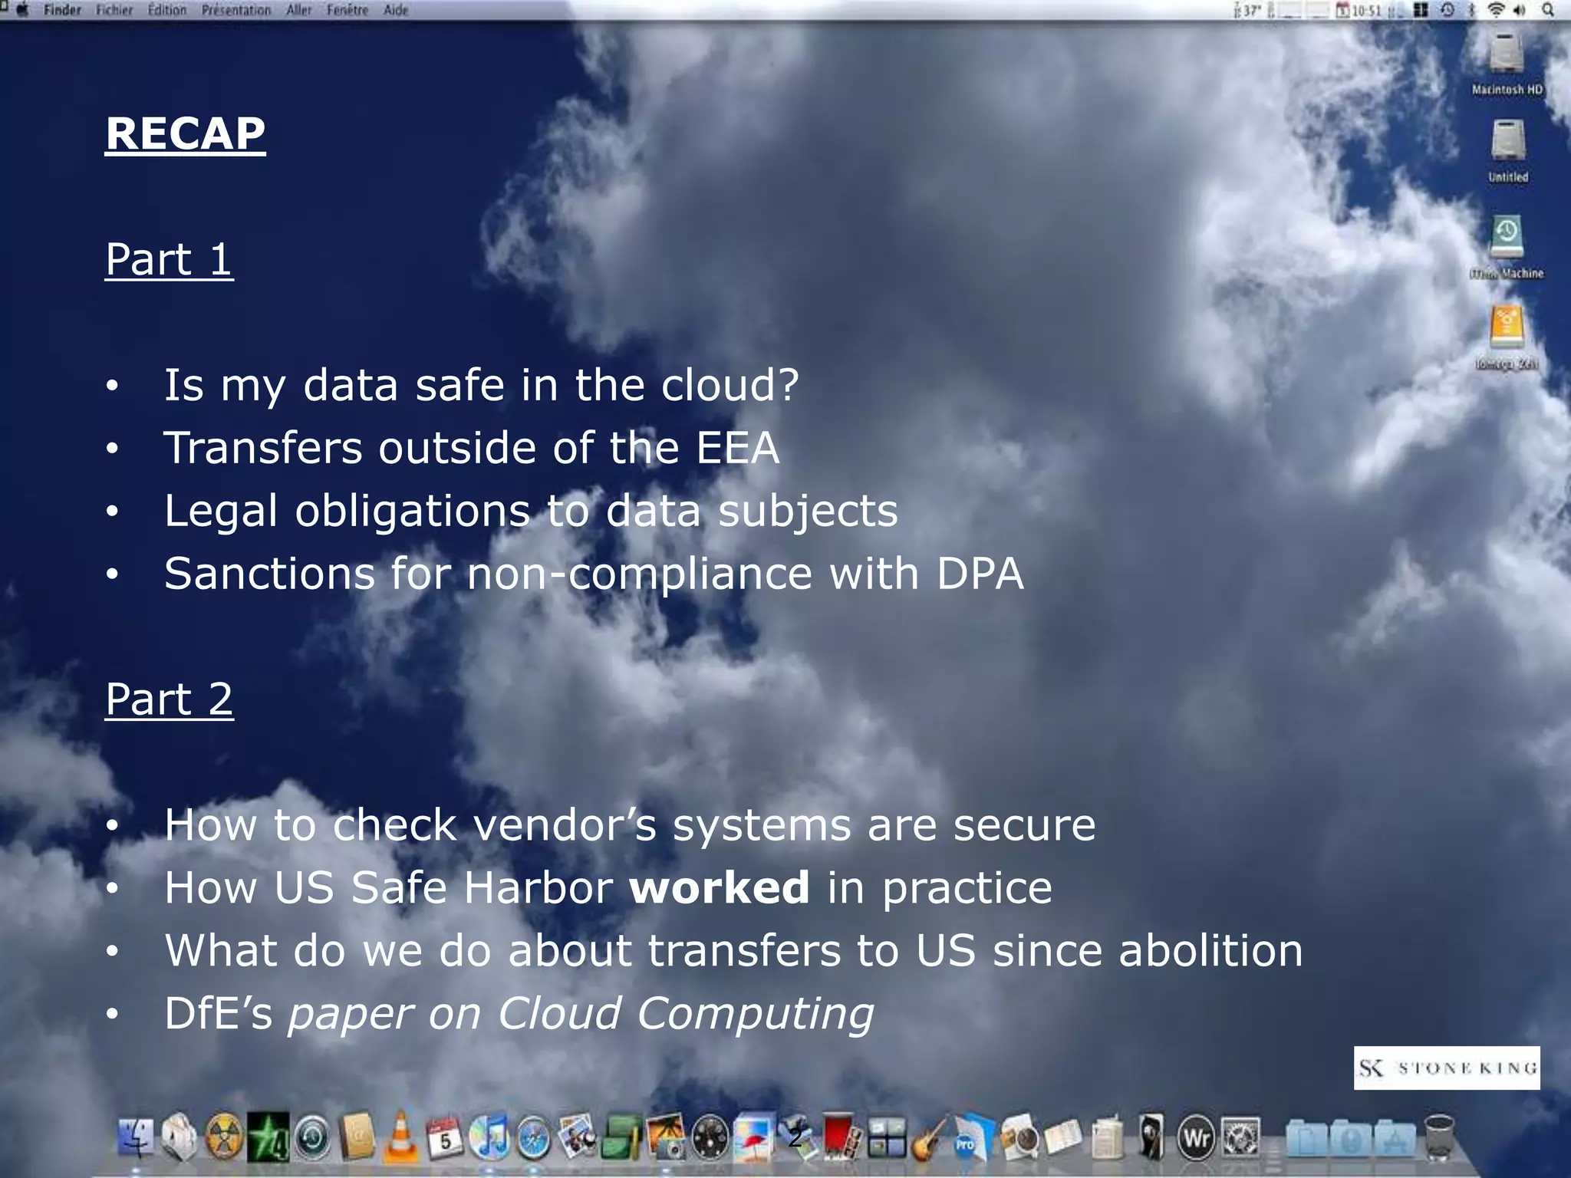
Task: Click "What do we do about transfers" bullet
Action: click(733, 951)
